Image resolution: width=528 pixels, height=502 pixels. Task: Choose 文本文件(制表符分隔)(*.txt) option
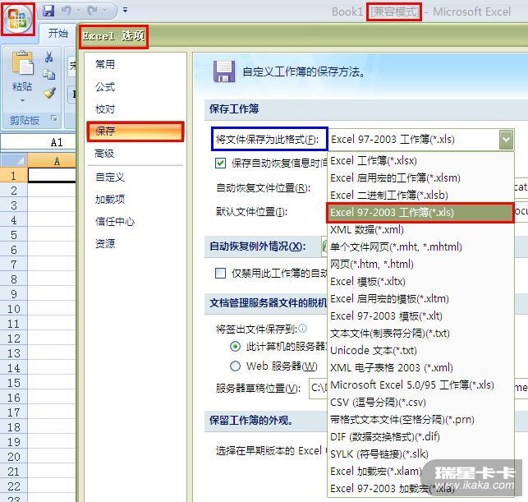click(420, 334)
